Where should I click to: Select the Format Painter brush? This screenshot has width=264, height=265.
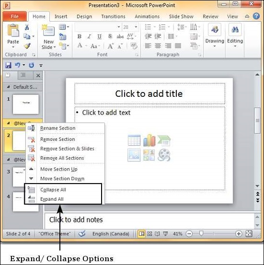[27, 46]
